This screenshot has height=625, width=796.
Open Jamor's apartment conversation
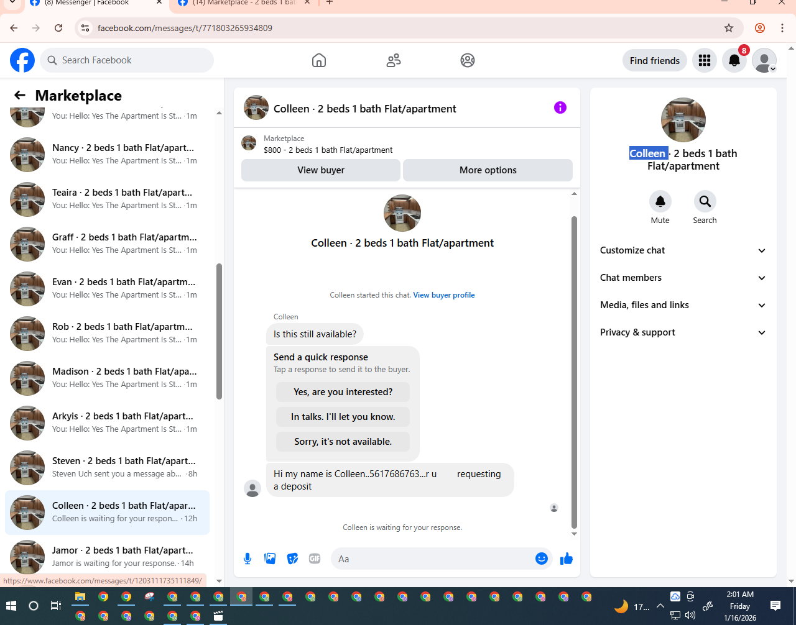(x=107, y=557)
